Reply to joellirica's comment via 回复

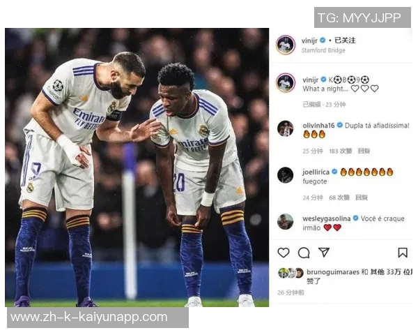[362, 198]
